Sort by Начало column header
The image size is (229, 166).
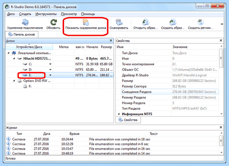tap(92, 47)
